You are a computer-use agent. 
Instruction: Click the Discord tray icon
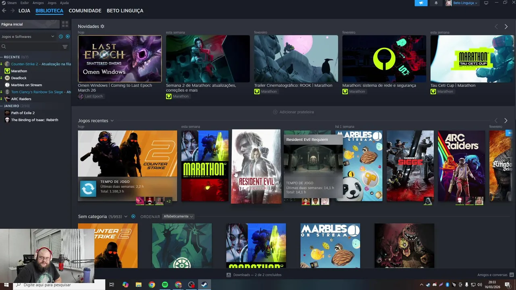pyautogui.click(x=434, y=285)
